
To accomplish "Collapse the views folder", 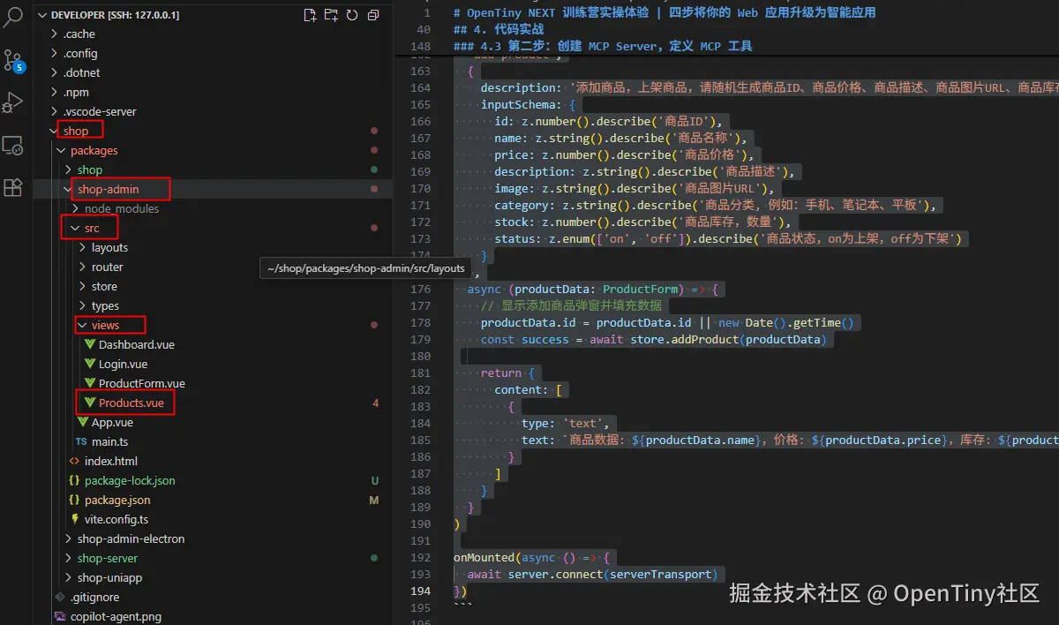I will pyautogui.click(x=83, y=325).
